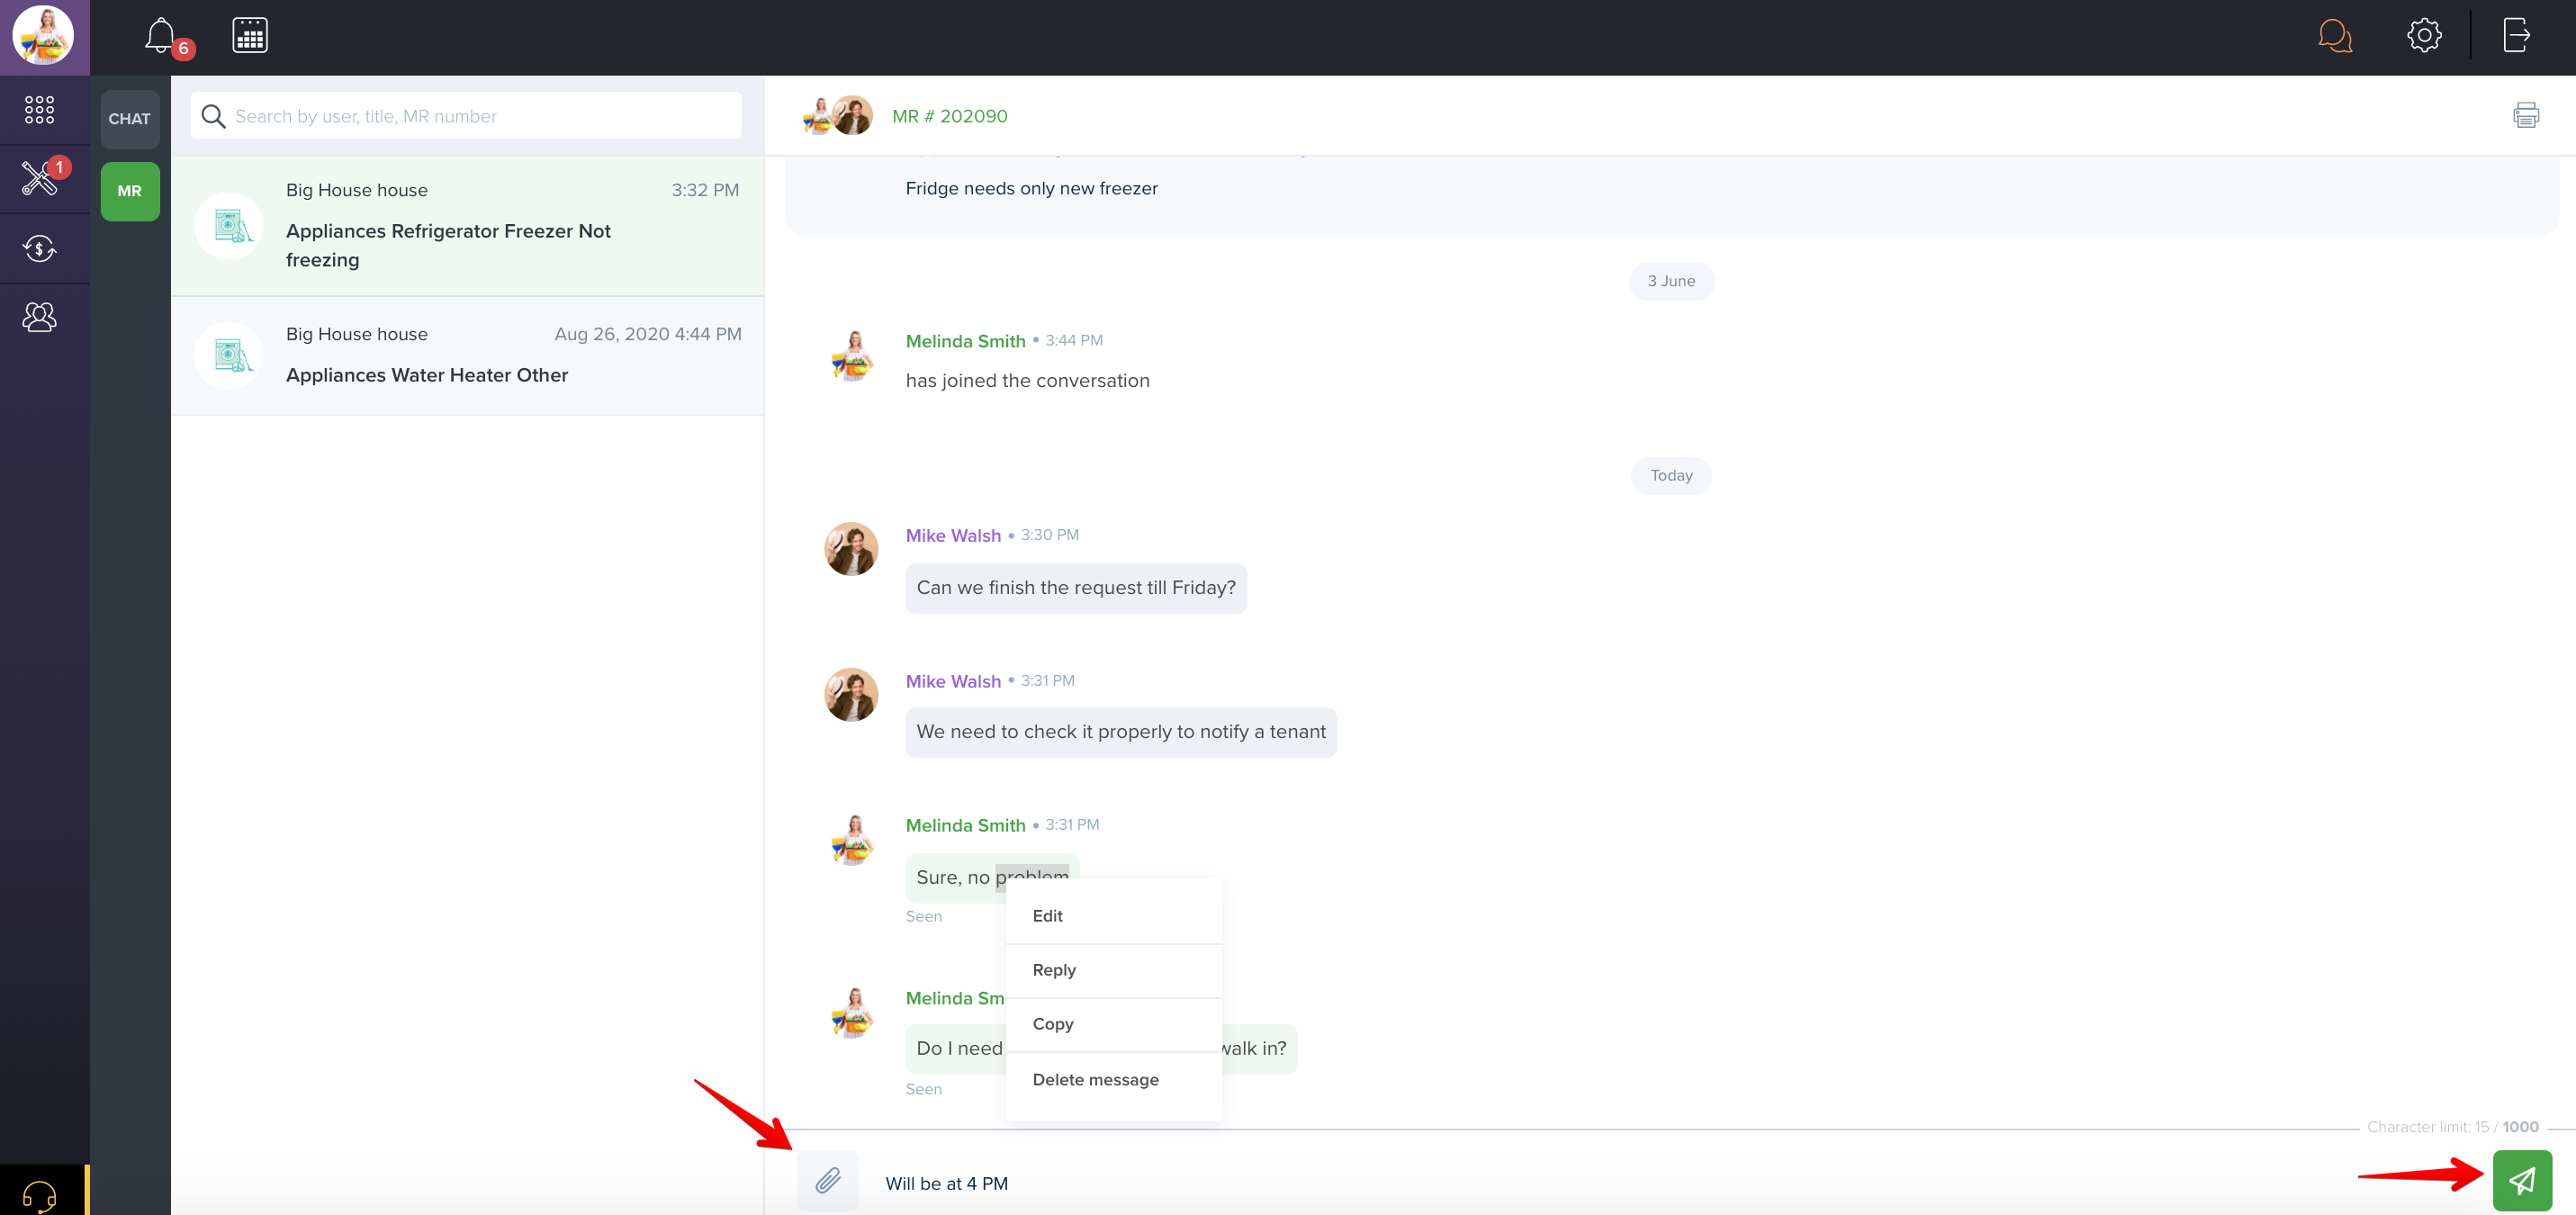This screenshot has width=2576, height=1215.
Task: Send the message with green send button
Action: pyautogui.click(x=2522, y=1181)
